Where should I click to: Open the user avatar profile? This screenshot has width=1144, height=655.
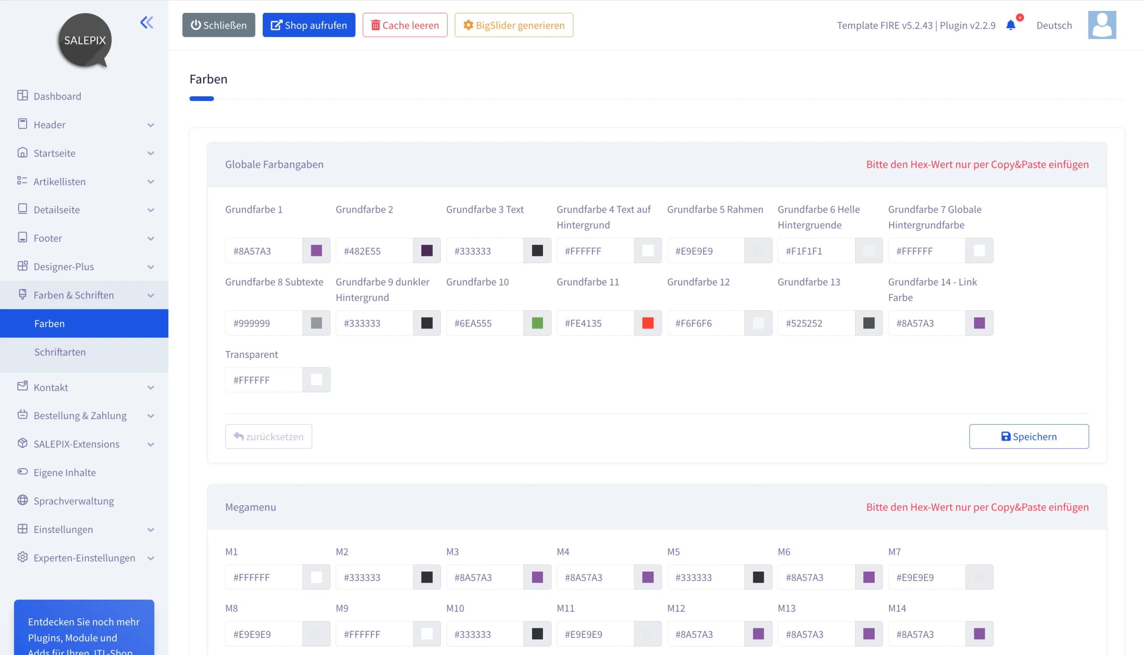click(x=1102, y=25)
